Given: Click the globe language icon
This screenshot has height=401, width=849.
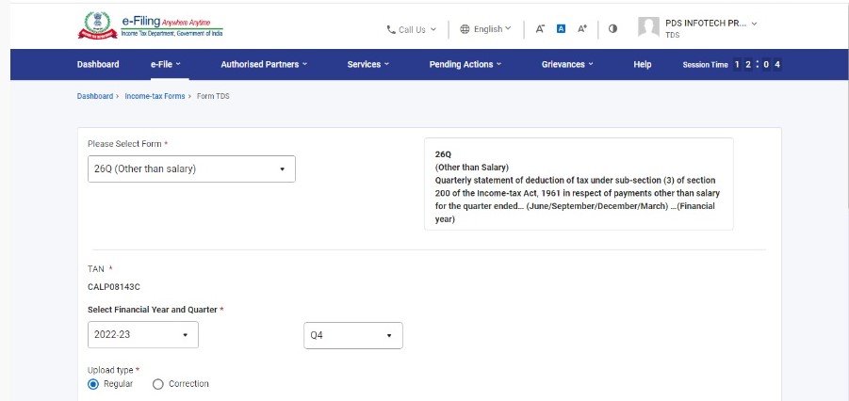Looking at the screenshot, I should pos(465,29).
